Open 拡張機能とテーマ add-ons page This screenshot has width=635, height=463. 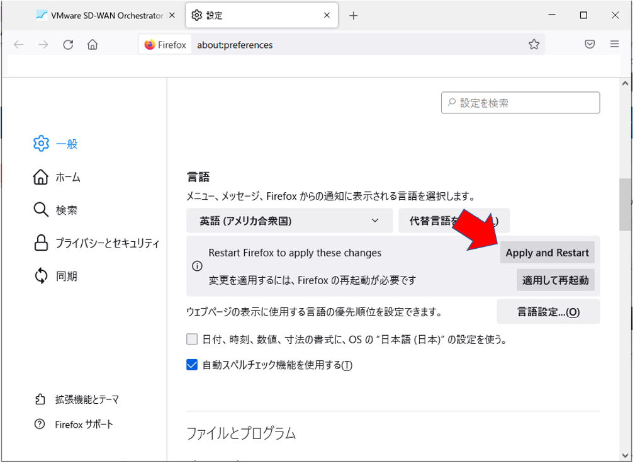[x=77, y=399]
